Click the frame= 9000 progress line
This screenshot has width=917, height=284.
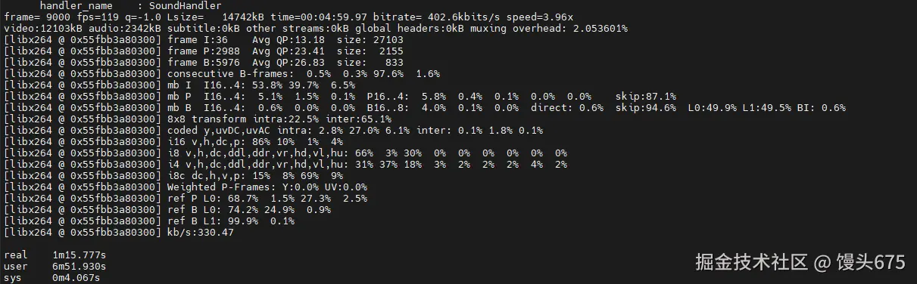tap(289, 17)
